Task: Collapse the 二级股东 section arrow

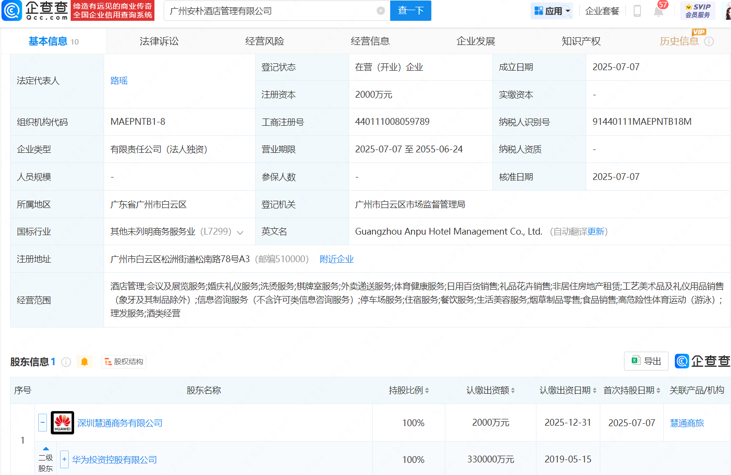Action: (x=46, y=449)
